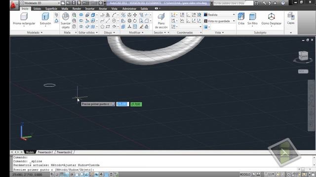
Task: Select the Ellipse tool in Dibujo panel
Action: click(x=114, y=27)
